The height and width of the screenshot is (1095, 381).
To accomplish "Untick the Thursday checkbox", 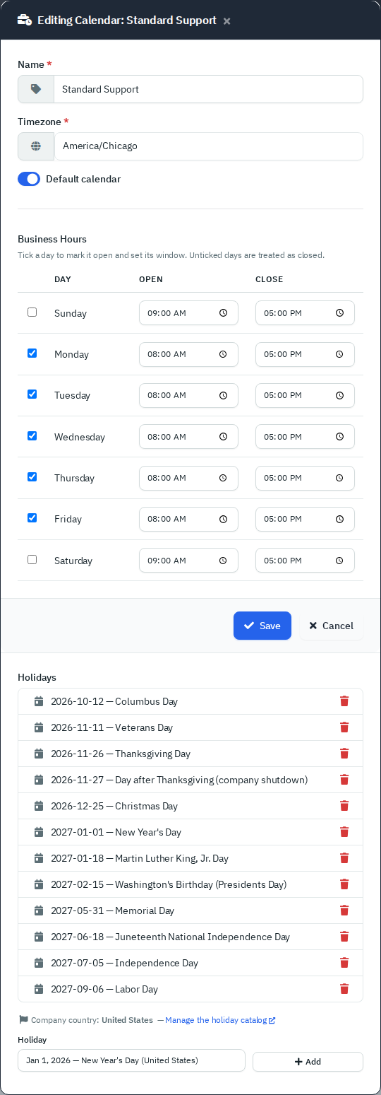I will (32, 476).
